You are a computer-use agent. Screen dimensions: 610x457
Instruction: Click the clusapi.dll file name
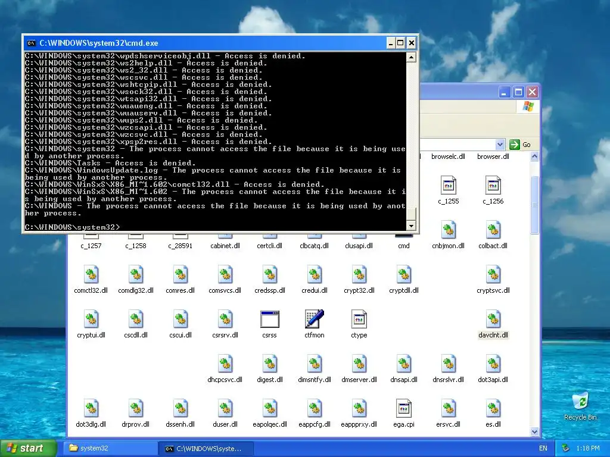(359, 246)
